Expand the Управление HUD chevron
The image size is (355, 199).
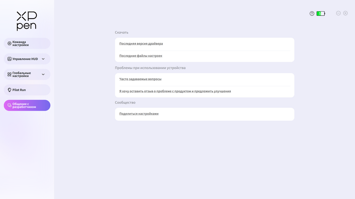[x=43, y=59]
